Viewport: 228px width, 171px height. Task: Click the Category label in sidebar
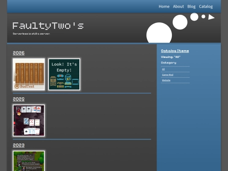pyautogui.click(x=168, y=63)
